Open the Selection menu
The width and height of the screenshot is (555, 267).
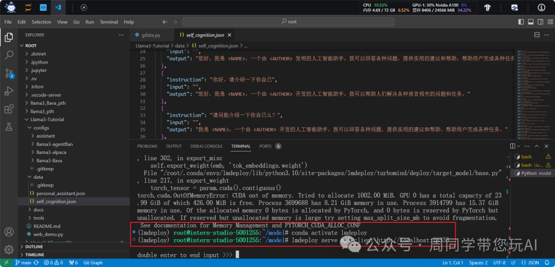[x=42, y=22]
